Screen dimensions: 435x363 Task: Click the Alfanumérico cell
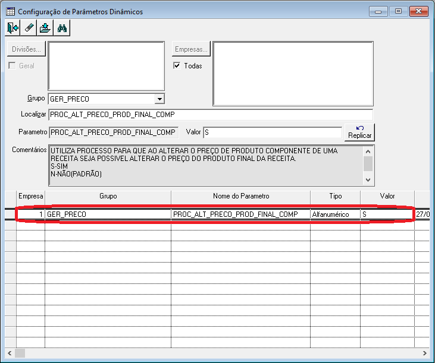336,214
